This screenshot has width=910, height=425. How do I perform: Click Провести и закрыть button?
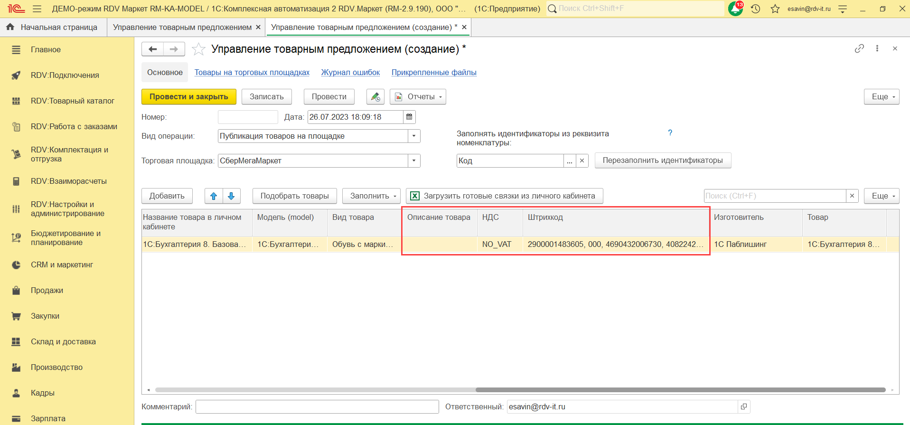click(x=188, y=96)
